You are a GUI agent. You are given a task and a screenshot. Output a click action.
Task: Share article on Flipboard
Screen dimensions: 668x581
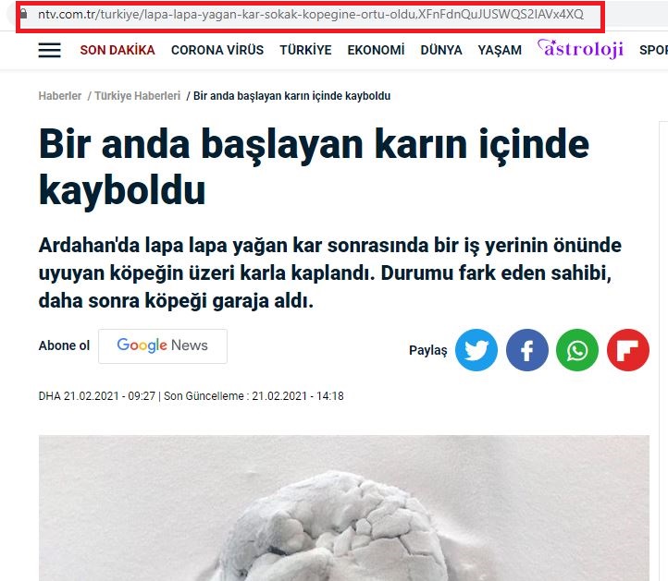tap(628, 350)
